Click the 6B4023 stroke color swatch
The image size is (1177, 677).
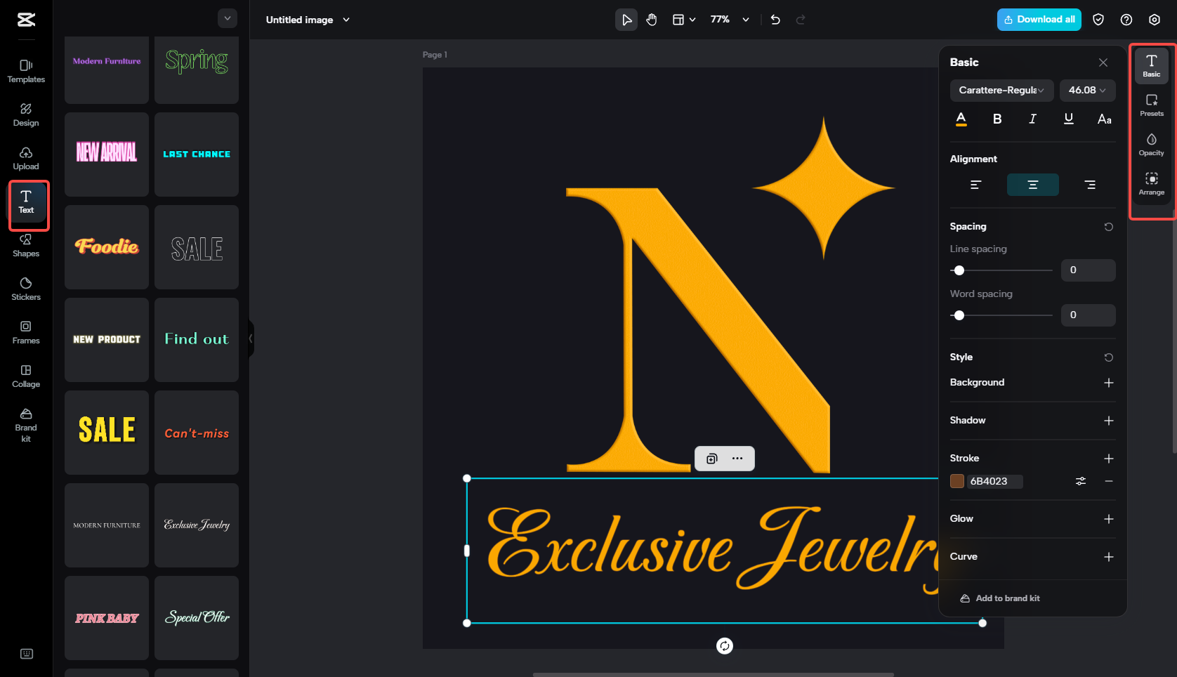pyautogui.click(x=959, y=481)
